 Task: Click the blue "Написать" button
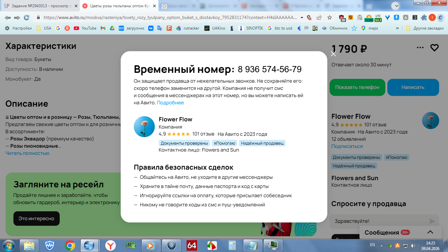coord(413,87)
